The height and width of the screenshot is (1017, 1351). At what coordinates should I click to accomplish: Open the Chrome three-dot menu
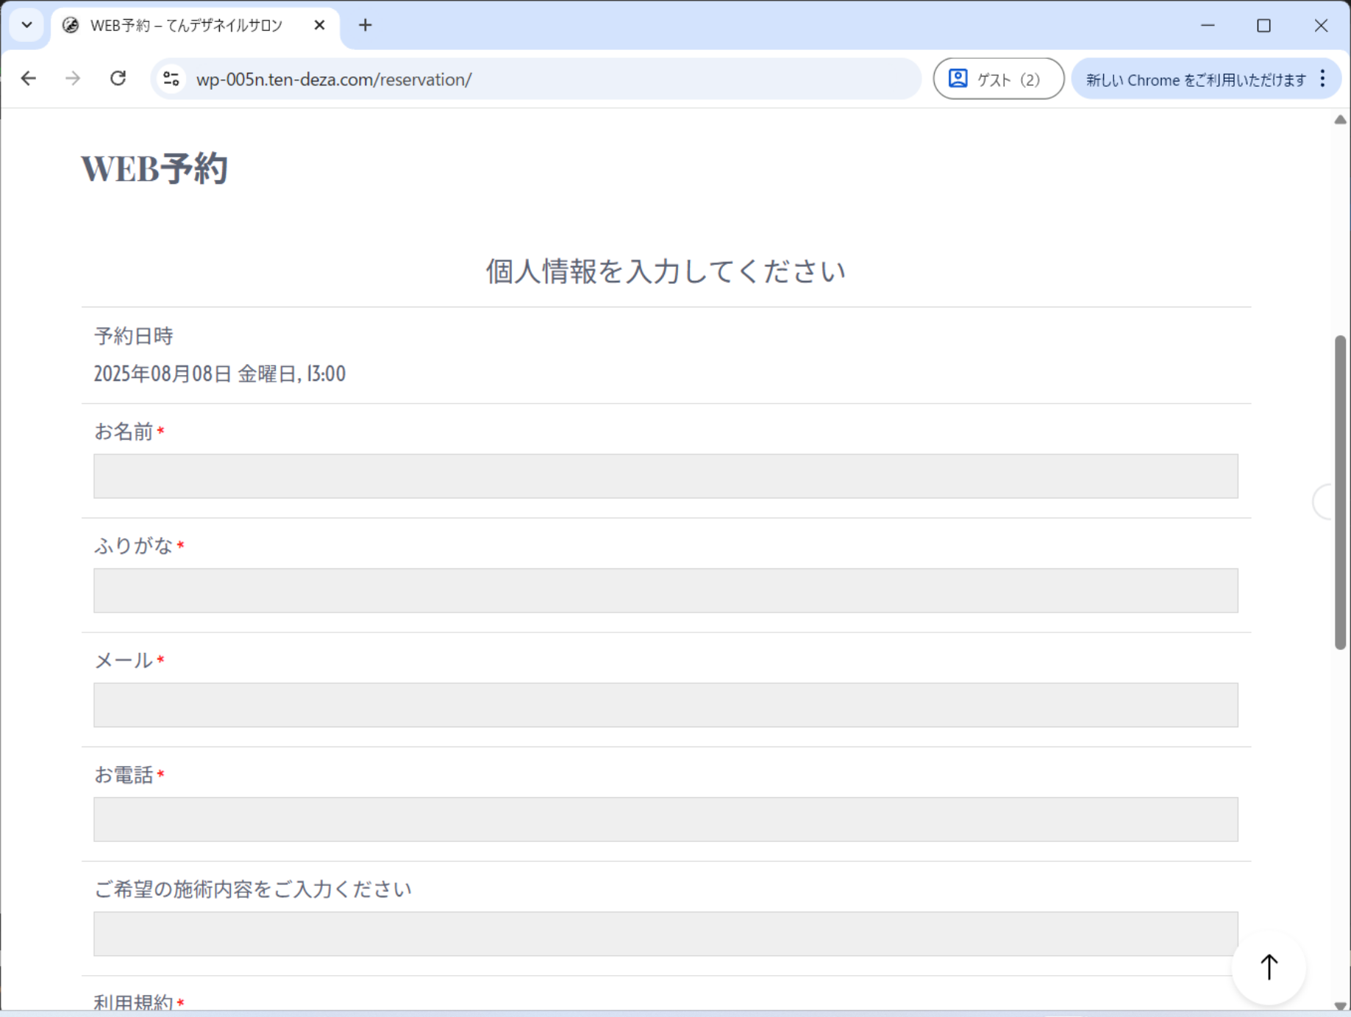point(1322,79)
